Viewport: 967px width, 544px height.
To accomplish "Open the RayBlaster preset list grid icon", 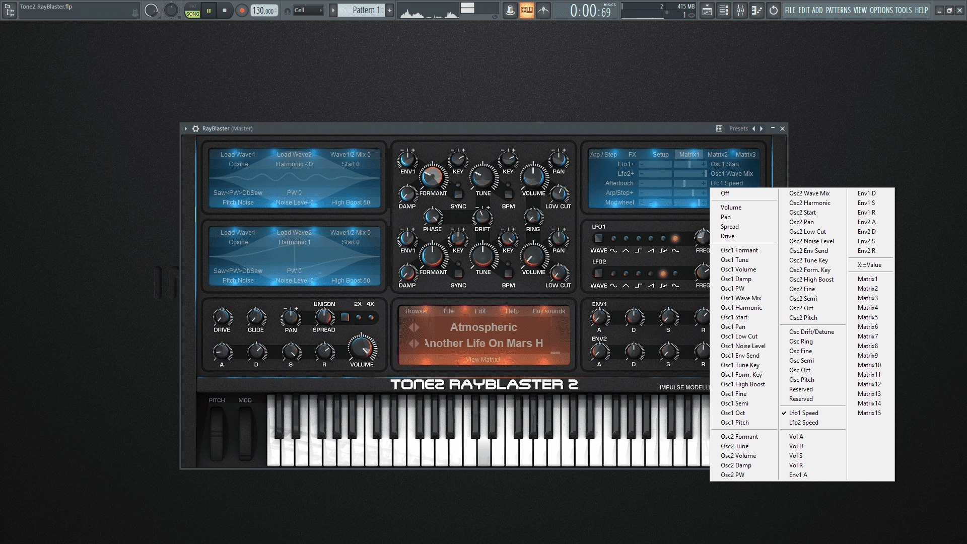I will pyautogui.click(x=719, y=128).
